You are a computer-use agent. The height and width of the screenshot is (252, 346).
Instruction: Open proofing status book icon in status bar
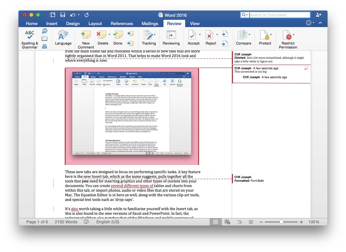tap(86, 222)
